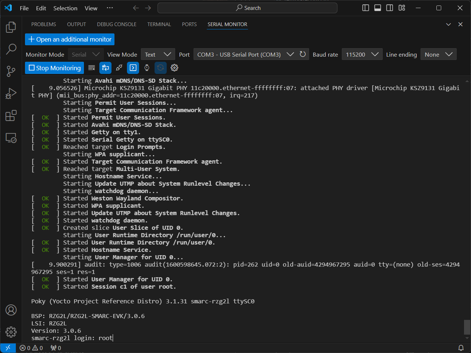The image size is (471, 353).
Task: Toggle word wrap icon in monitor toolbar
Action: click(x=105, y=68)
